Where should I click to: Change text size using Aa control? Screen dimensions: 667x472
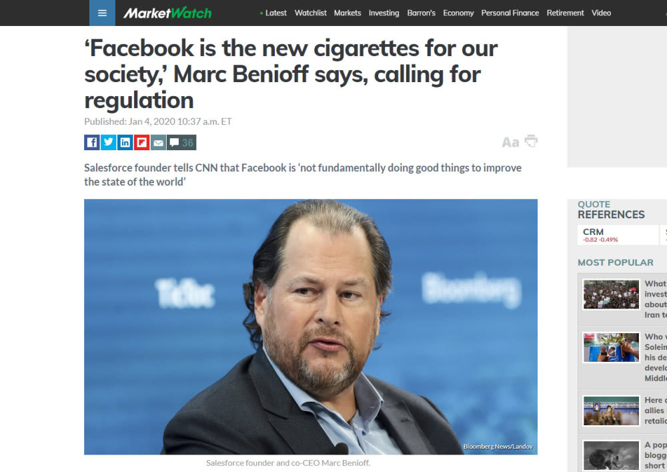coord(510,142)
